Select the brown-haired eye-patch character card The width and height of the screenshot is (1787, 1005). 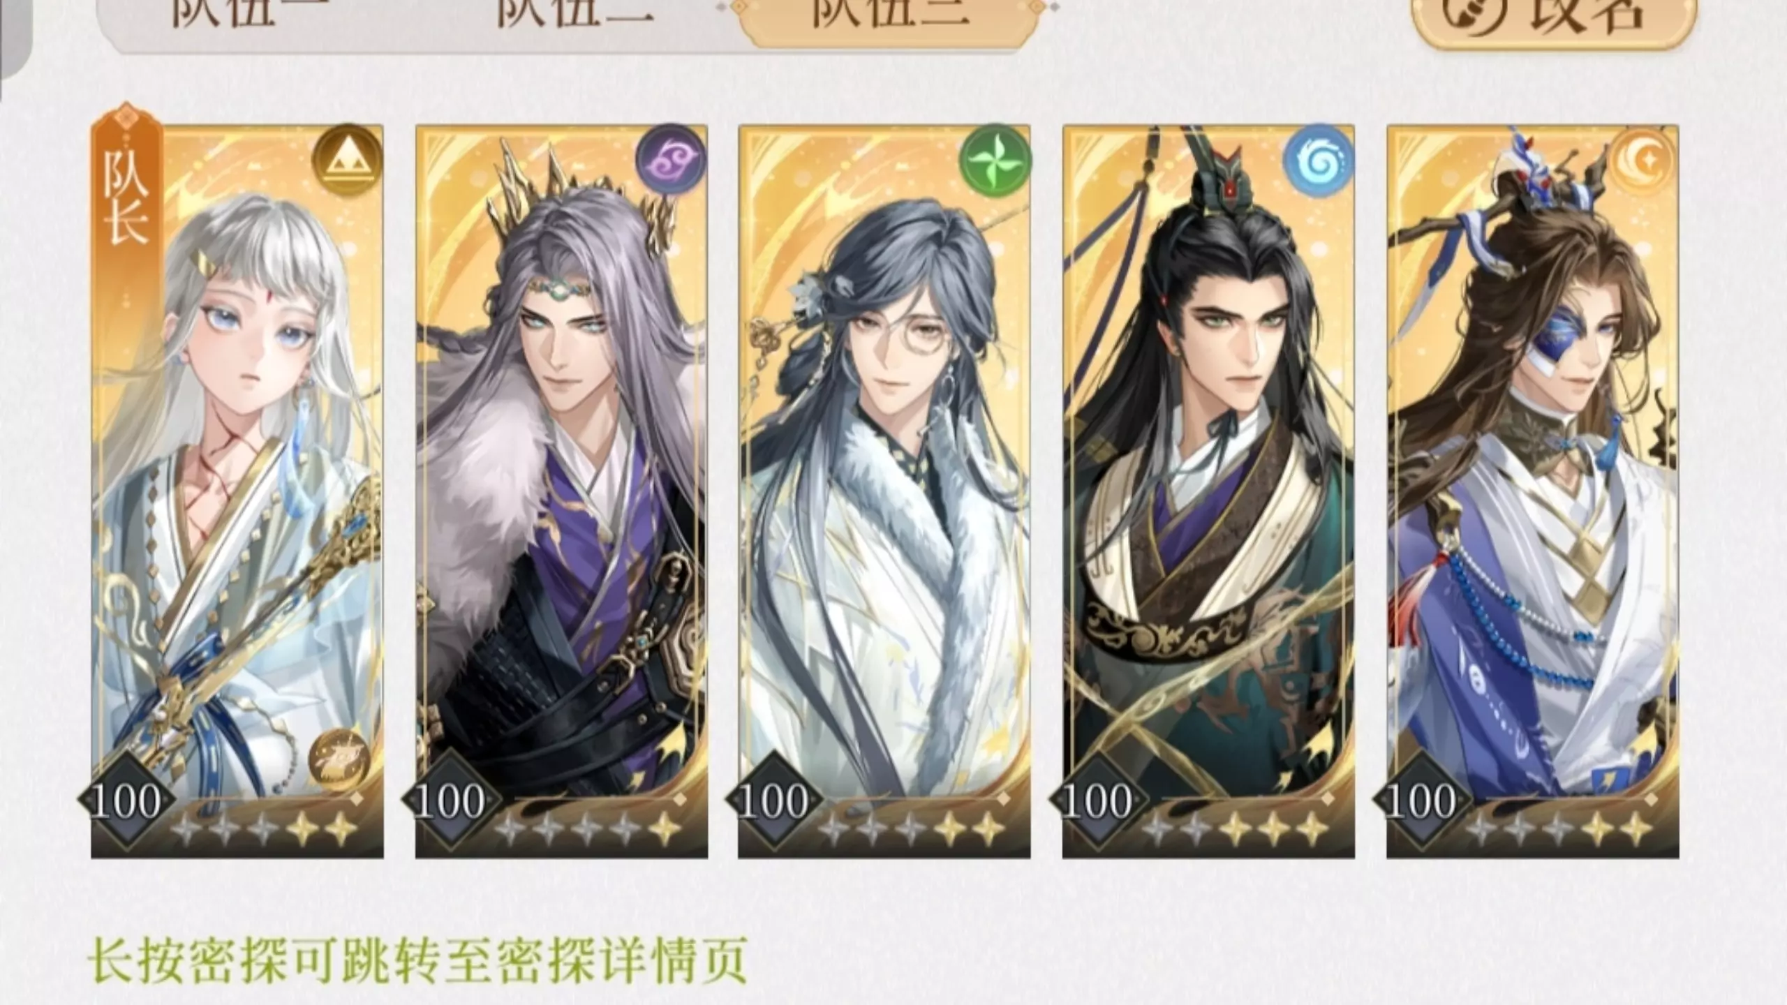point(1532,491)
